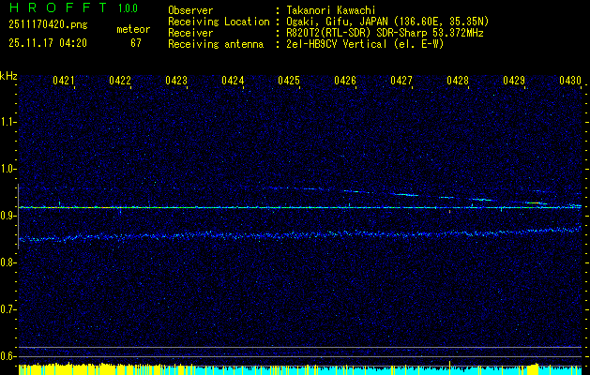This screenshot has width=590, height=375.
Task: Select the meteor count value 67
Action: 136,43
